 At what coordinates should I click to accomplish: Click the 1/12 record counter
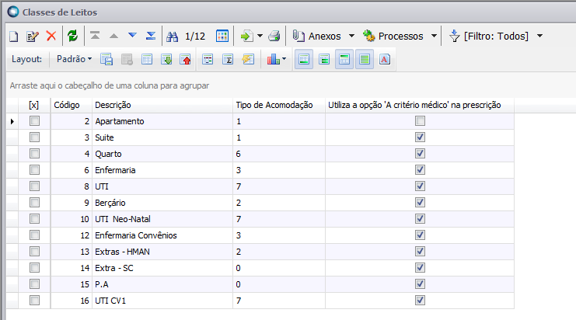195,36
